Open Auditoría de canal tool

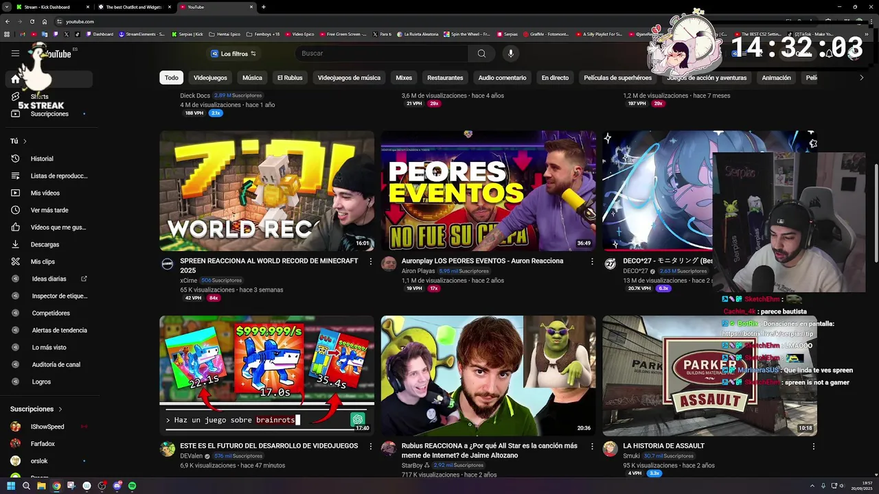[49, 364]
